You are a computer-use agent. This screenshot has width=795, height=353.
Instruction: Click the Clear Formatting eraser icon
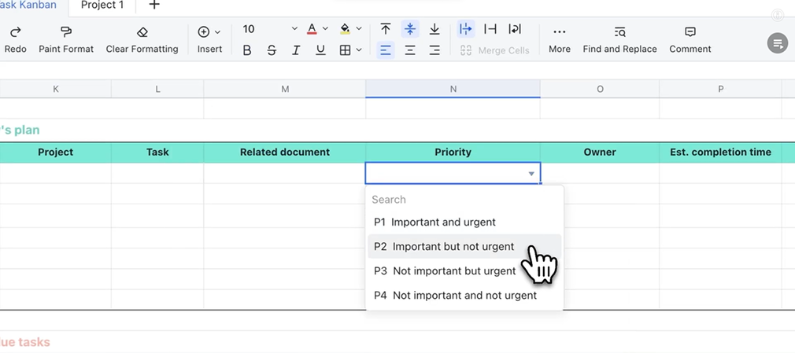click(x=142, y=32)
